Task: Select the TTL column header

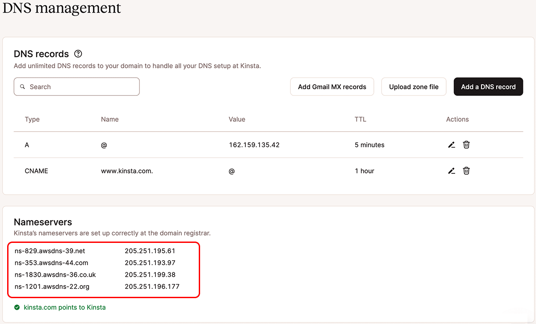Action: (360, 119)
